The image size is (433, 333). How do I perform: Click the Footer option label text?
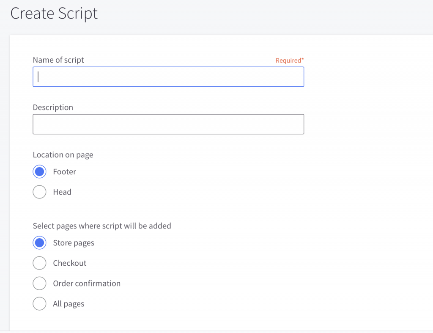[65, 171]
